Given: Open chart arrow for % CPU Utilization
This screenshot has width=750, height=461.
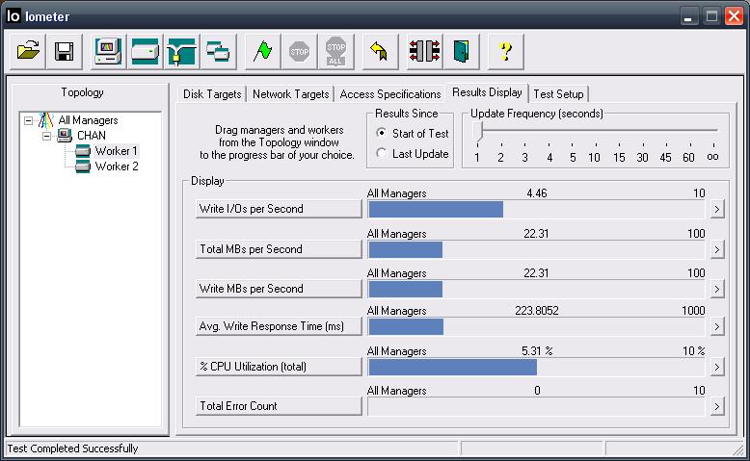Looking at the screenshot, I should click(716, 367).
